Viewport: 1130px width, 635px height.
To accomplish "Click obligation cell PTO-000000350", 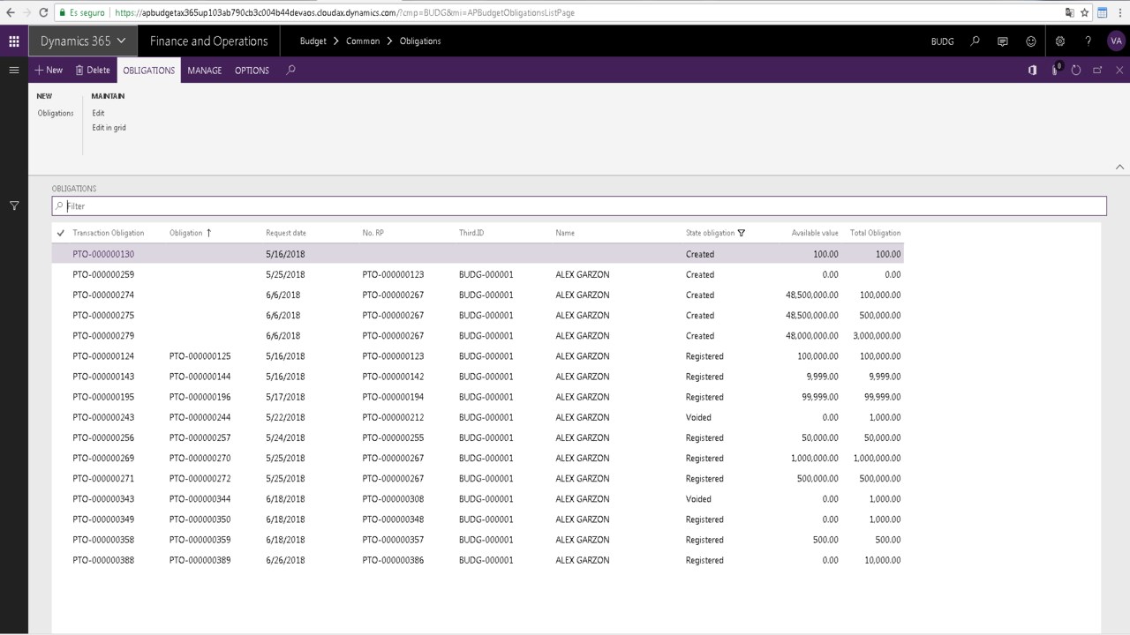I will pyautogui.click(x=200, y=519).
